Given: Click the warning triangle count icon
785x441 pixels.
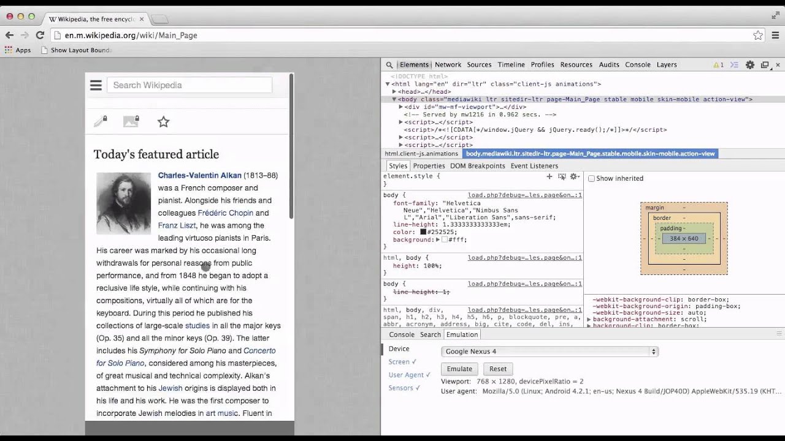Looking at the screenshot, I should click(718, 64).
